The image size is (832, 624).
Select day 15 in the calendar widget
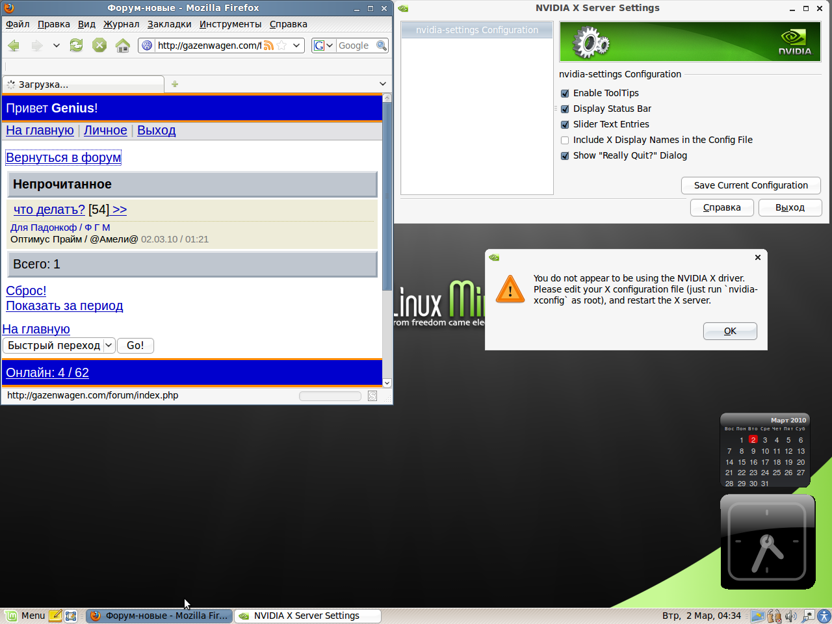click(x=742, y=462)
